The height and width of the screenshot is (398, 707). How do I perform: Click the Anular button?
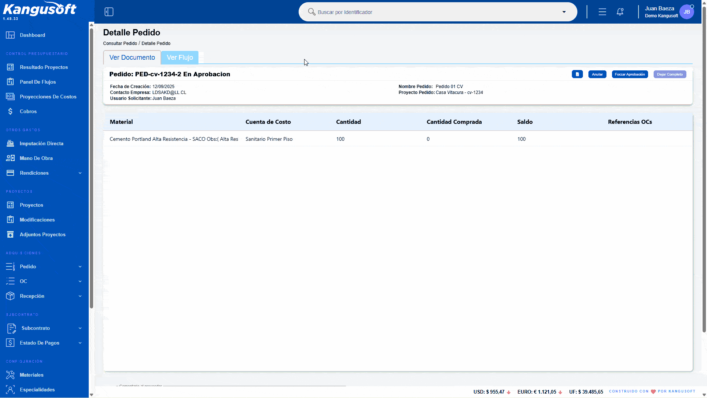(x=597, y=74)
